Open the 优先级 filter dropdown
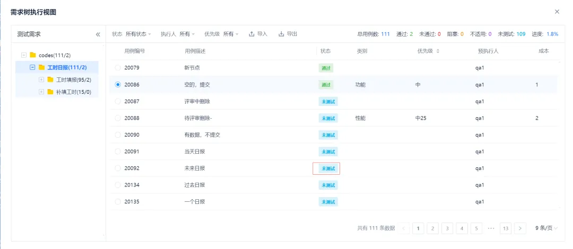This screenshot has width=573, height=249. tap(231, 34)
